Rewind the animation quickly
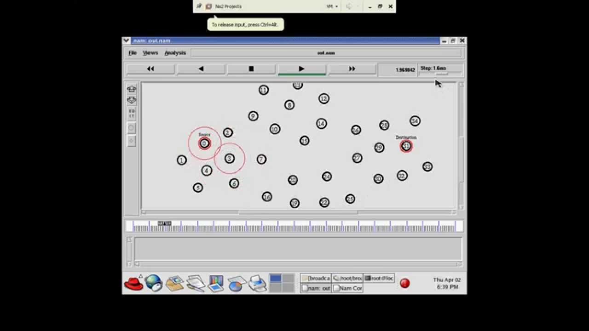Viewport: 589px width, 331px height. (x=150, y=69)
